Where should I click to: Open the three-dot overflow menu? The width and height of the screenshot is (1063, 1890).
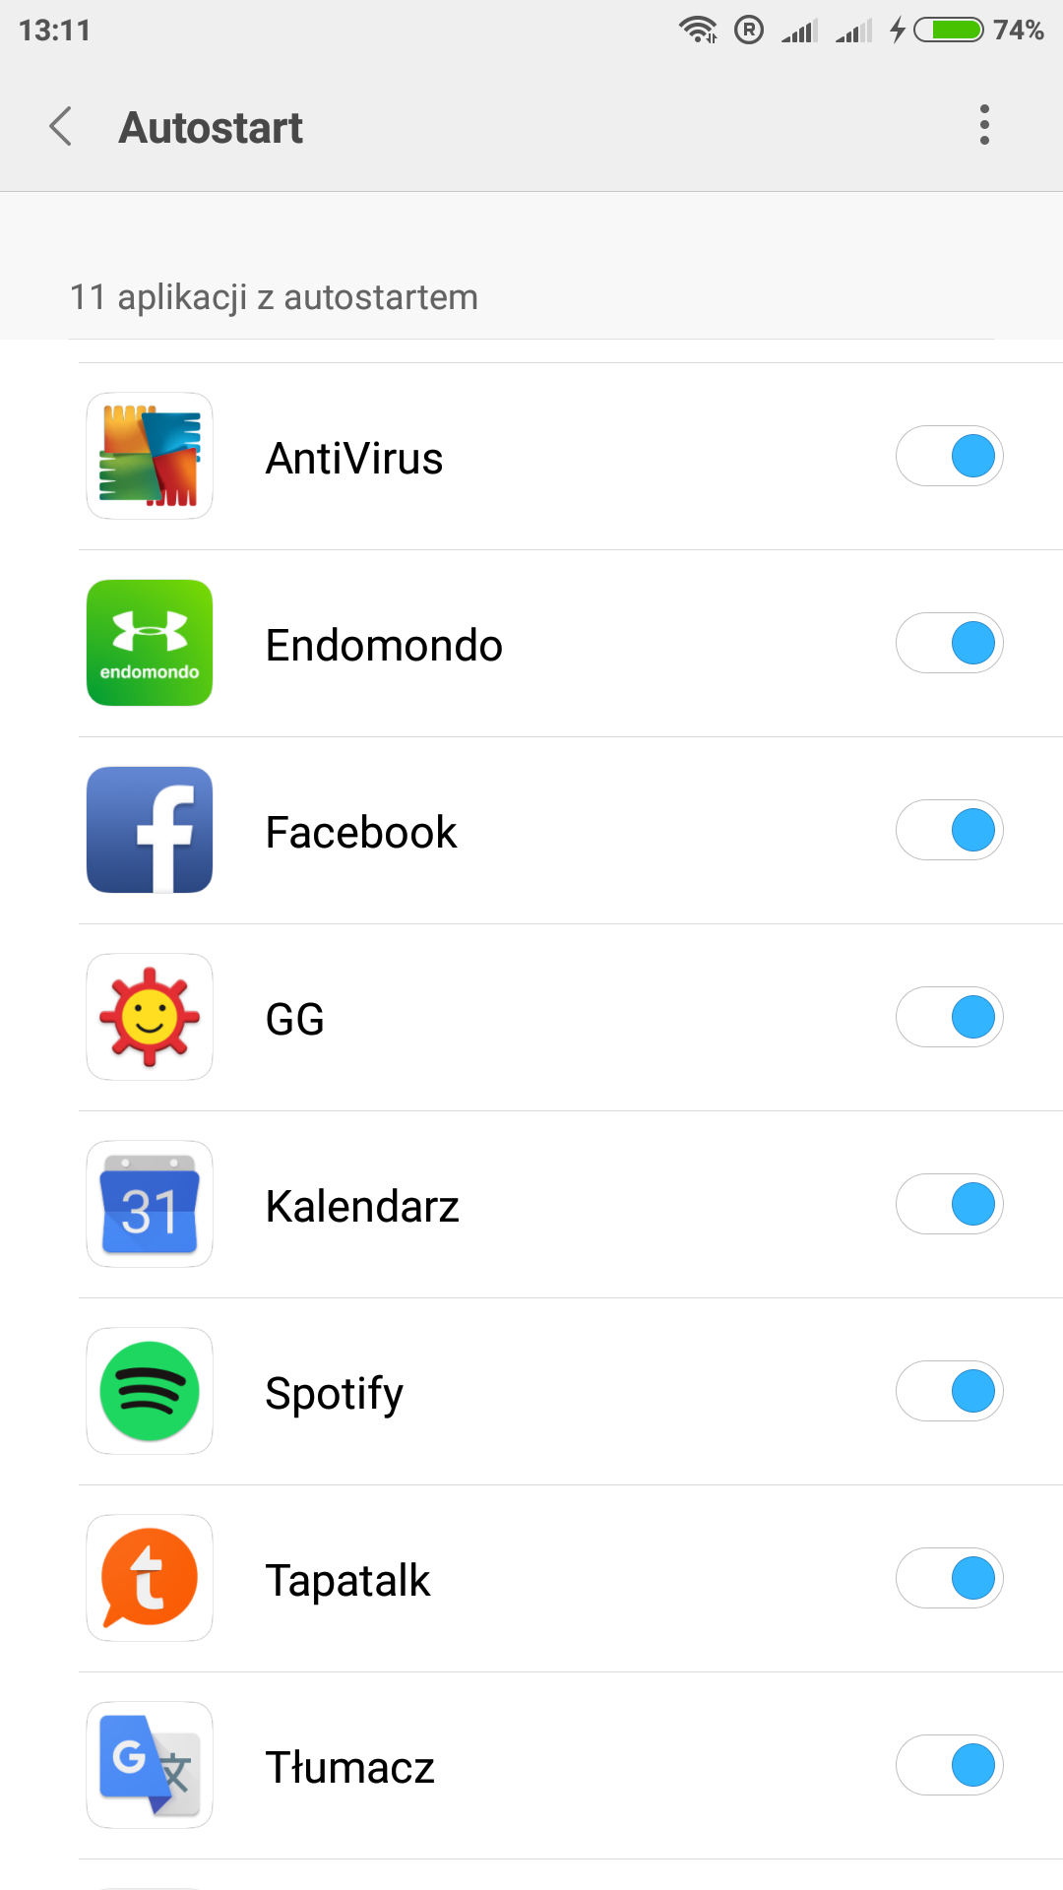point(984,125)
